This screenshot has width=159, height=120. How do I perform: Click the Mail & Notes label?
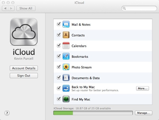81,25
